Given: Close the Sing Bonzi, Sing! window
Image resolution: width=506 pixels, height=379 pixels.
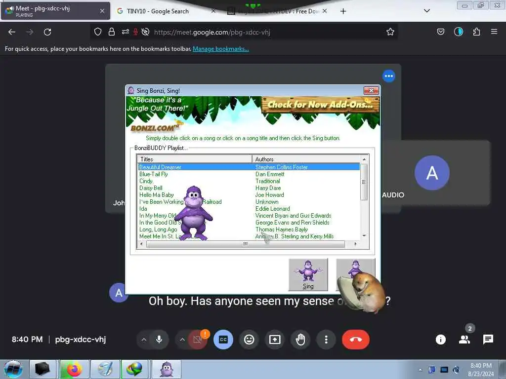Looking at the screenshot, I should point(371,91).
